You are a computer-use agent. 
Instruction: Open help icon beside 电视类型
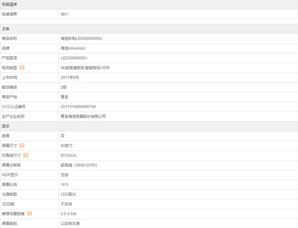tap(22, 68)
